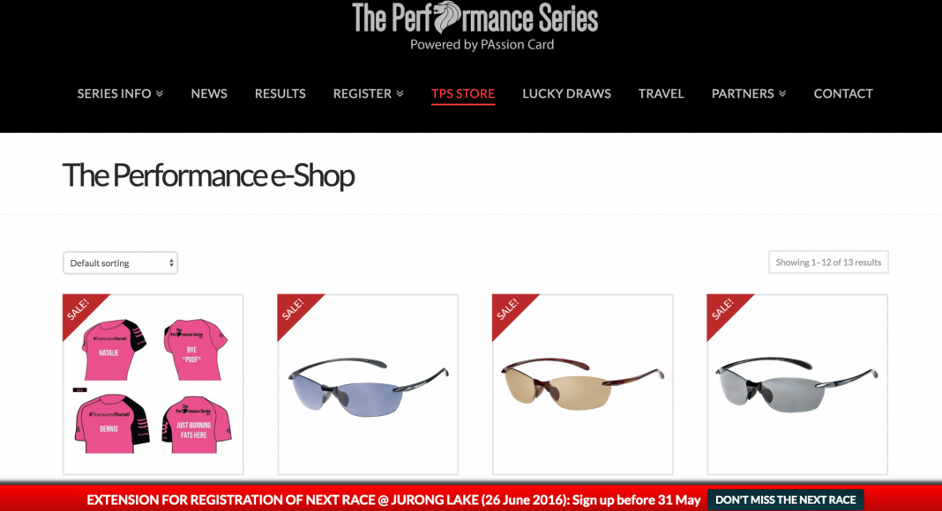Image resolution: width=942 pixels, height=511 pixels.
Task: Click DON'T MISS THE NEXT RACE button
Action: point(785,500)
